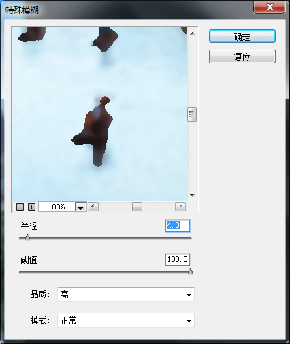Click the 半径 radius slider handle
This screenshot has height=344, width=290.
pyautogui.click(x=27, y=238)
